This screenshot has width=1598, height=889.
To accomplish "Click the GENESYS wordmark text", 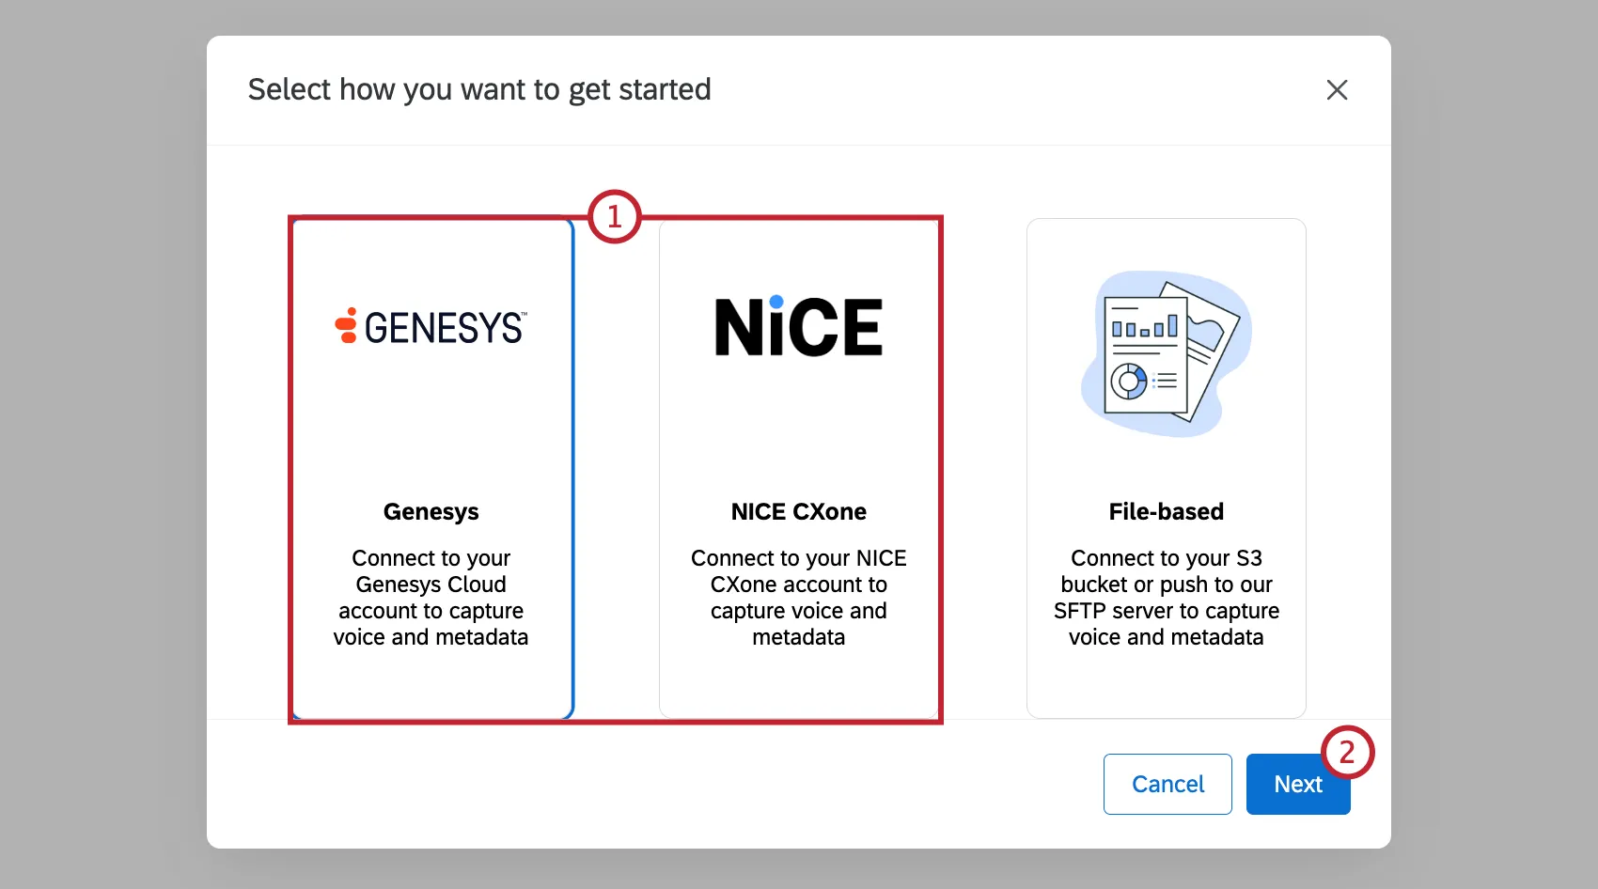I will pos(445,328).
